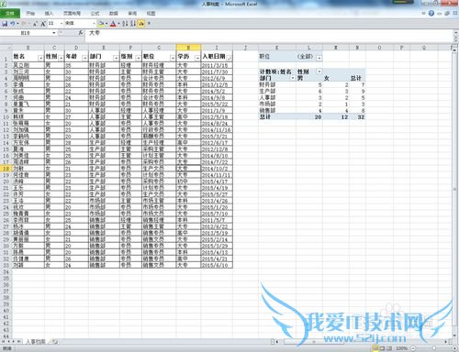Click the row 18 header
Screen dimensions: 459x352
6,169
